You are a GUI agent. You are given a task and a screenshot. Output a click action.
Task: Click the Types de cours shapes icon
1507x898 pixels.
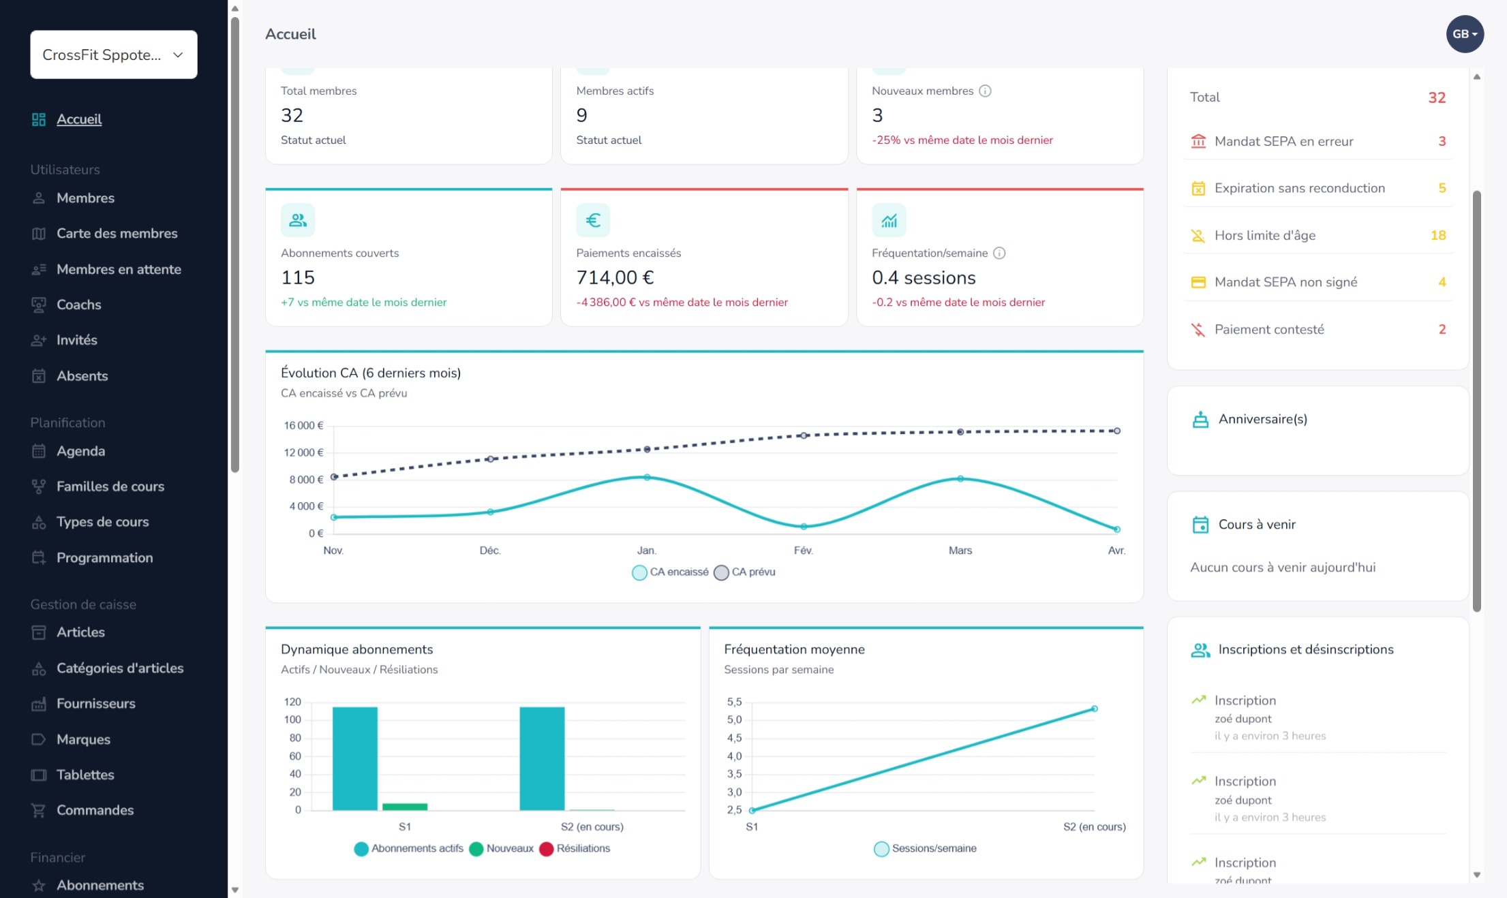point(39,522)
